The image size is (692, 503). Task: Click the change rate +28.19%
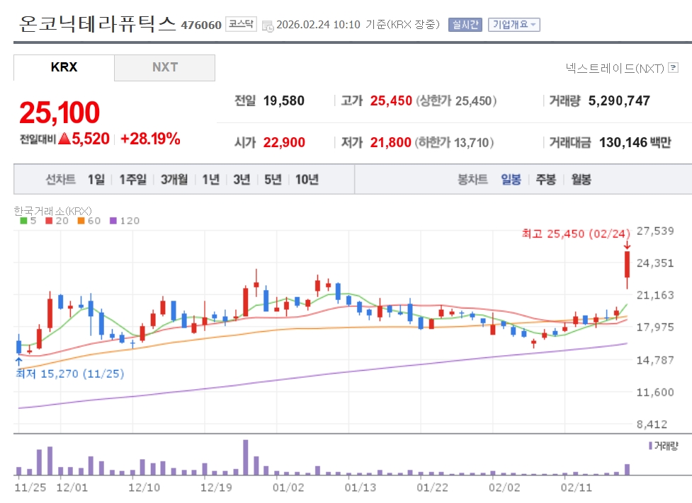(150, 139)
